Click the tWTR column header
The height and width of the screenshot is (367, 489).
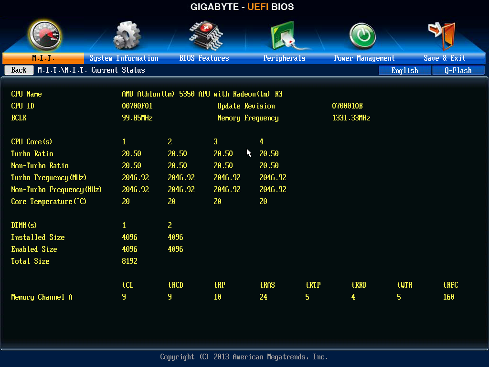[404, 285]
